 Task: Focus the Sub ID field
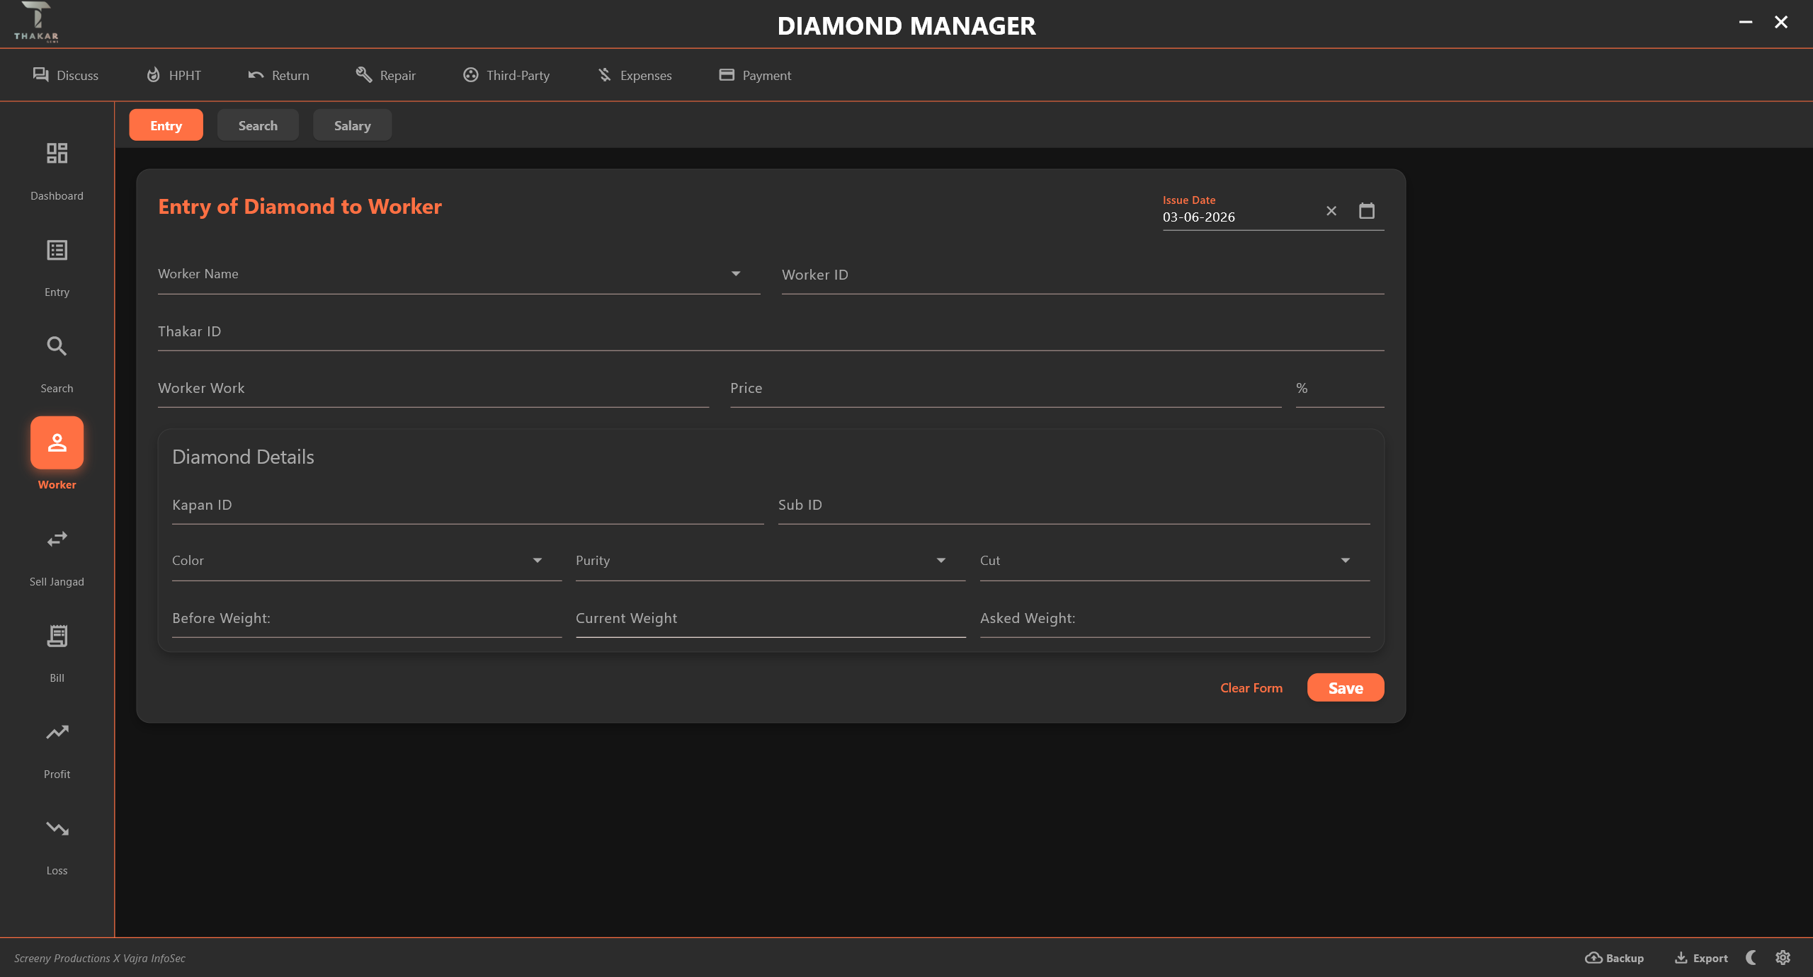coord(1074,505)
